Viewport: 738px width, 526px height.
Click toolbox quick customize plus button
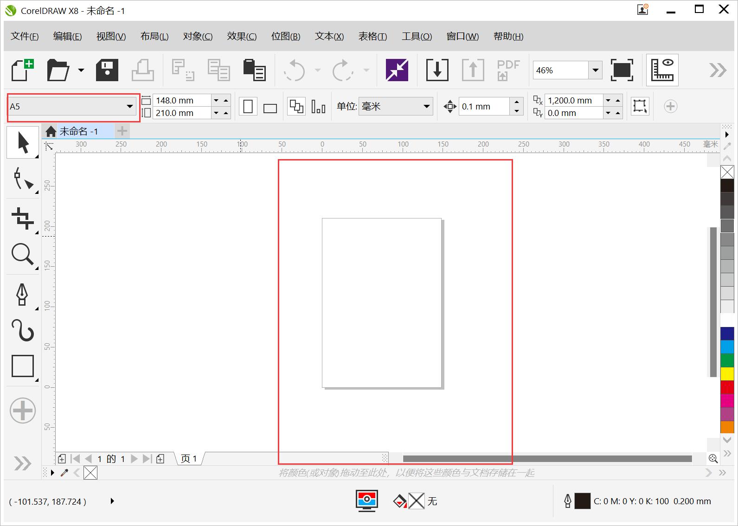click(23, 411)
